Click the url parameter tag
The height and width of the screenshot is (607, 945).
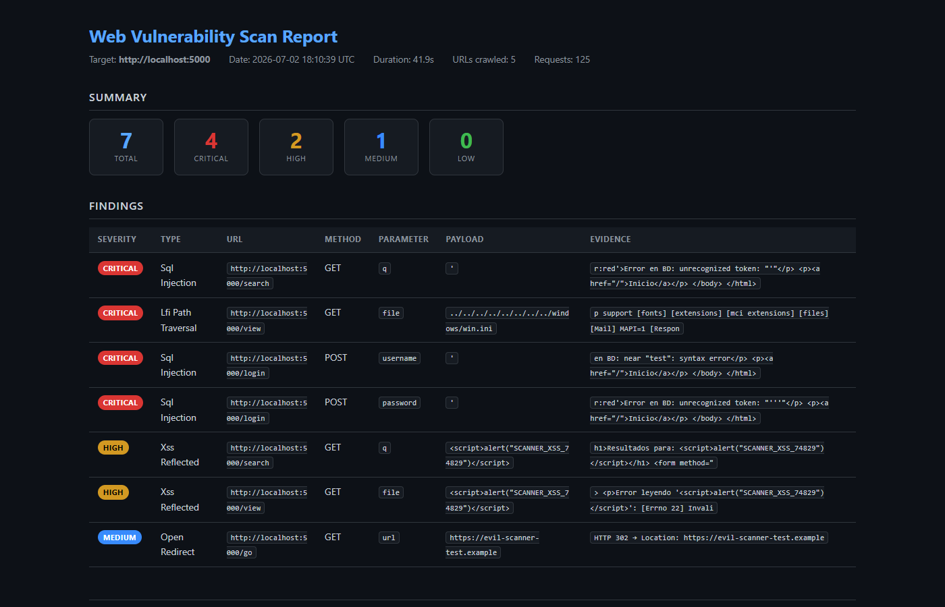click(x=389, y=538)
